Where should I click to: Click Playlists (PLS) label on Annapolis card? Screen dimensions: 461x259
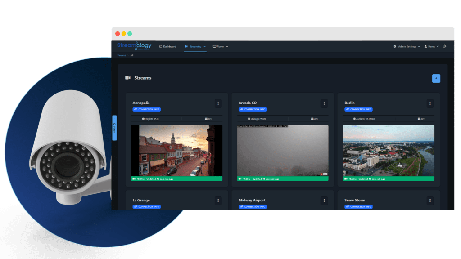(150, 119)
